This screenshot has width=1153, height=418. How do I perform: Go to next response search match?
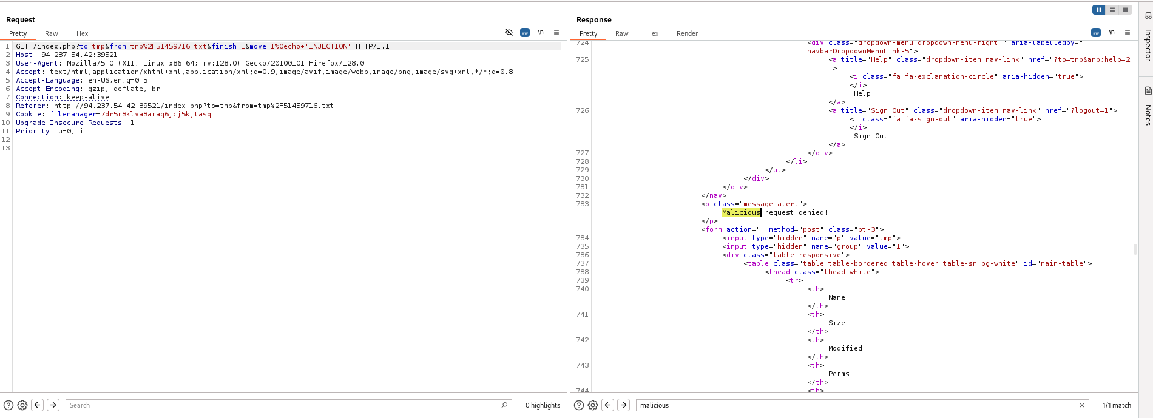623,405
